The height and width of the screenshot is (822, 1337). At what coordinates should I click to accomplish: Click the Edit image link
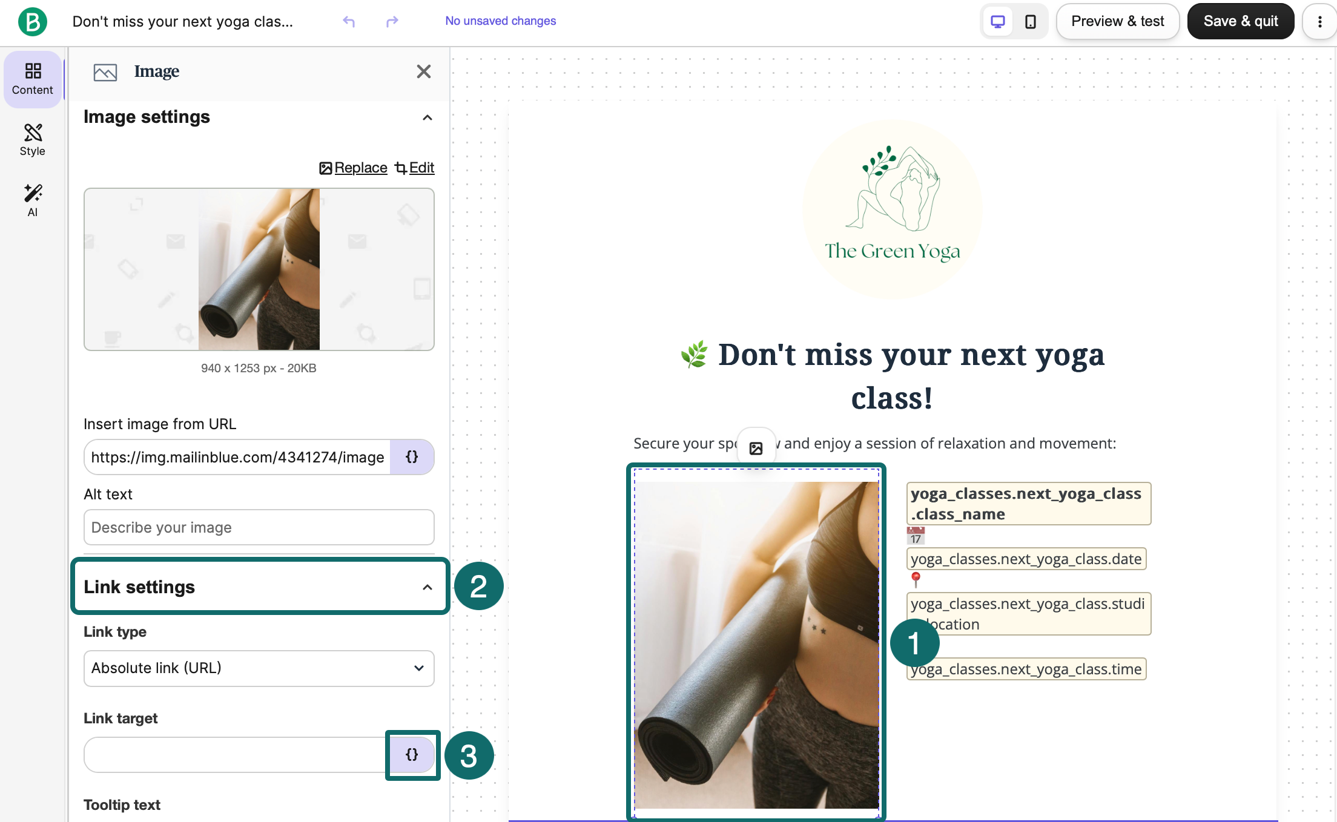click(x=415, y=168)
